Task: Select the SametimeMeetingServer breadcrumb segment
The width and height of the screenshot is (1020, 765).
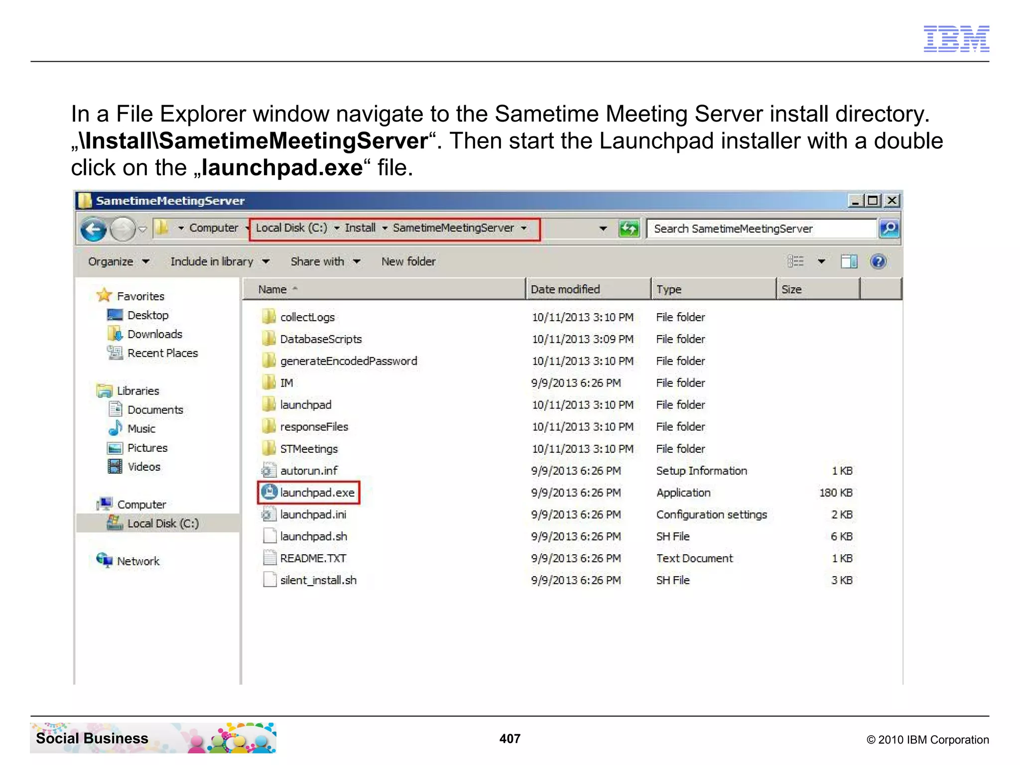Action: pyautogui.click(x=453, y=228)
